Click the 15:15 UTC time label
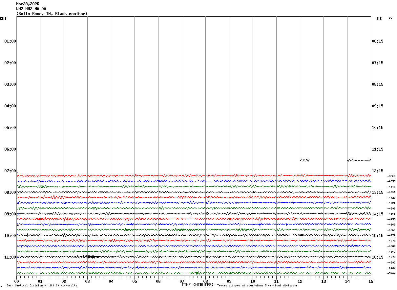The height and width of the screenshot is (290, 397). tap(378, 236)
